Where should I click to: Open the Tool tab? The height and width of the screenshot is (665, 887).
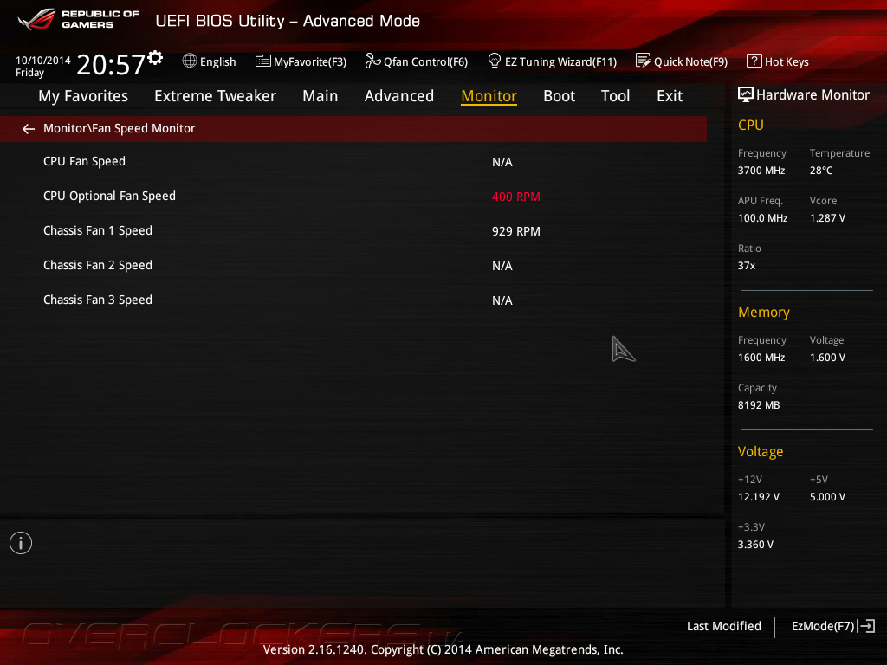[616, 96]
